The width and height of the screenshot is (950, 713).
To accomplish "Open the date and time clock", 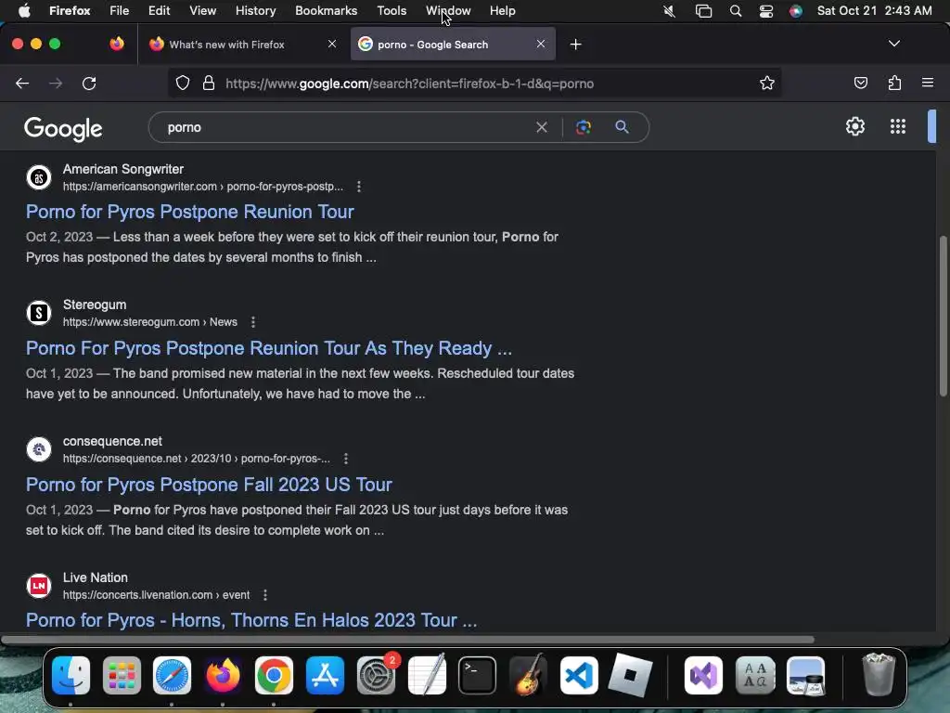I will [874, 11].
